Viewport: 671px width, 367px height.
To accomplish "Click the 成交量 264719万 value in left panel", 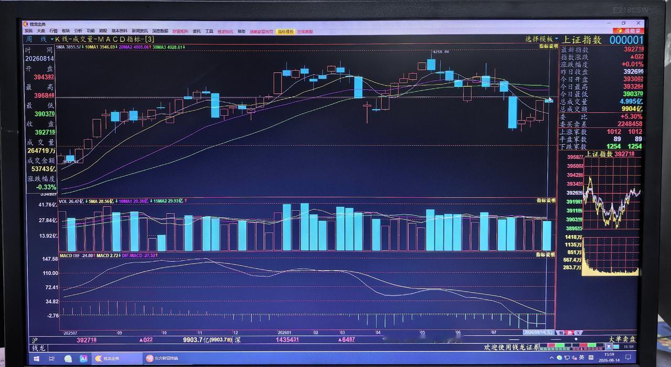I will pos(41,151).
